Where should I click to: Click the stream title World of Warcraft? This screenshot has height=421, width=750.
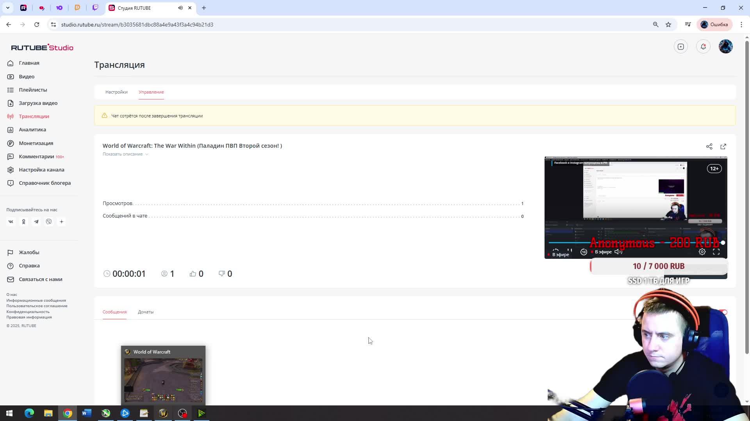pos(192,146)
